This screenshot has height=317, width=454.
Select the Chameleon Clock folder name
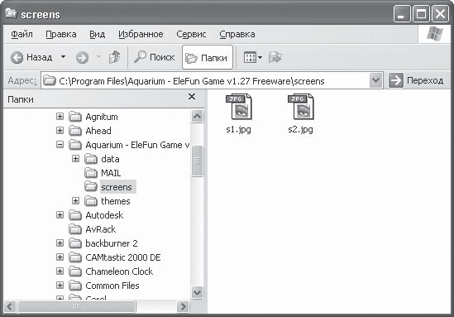click(119, 271)
